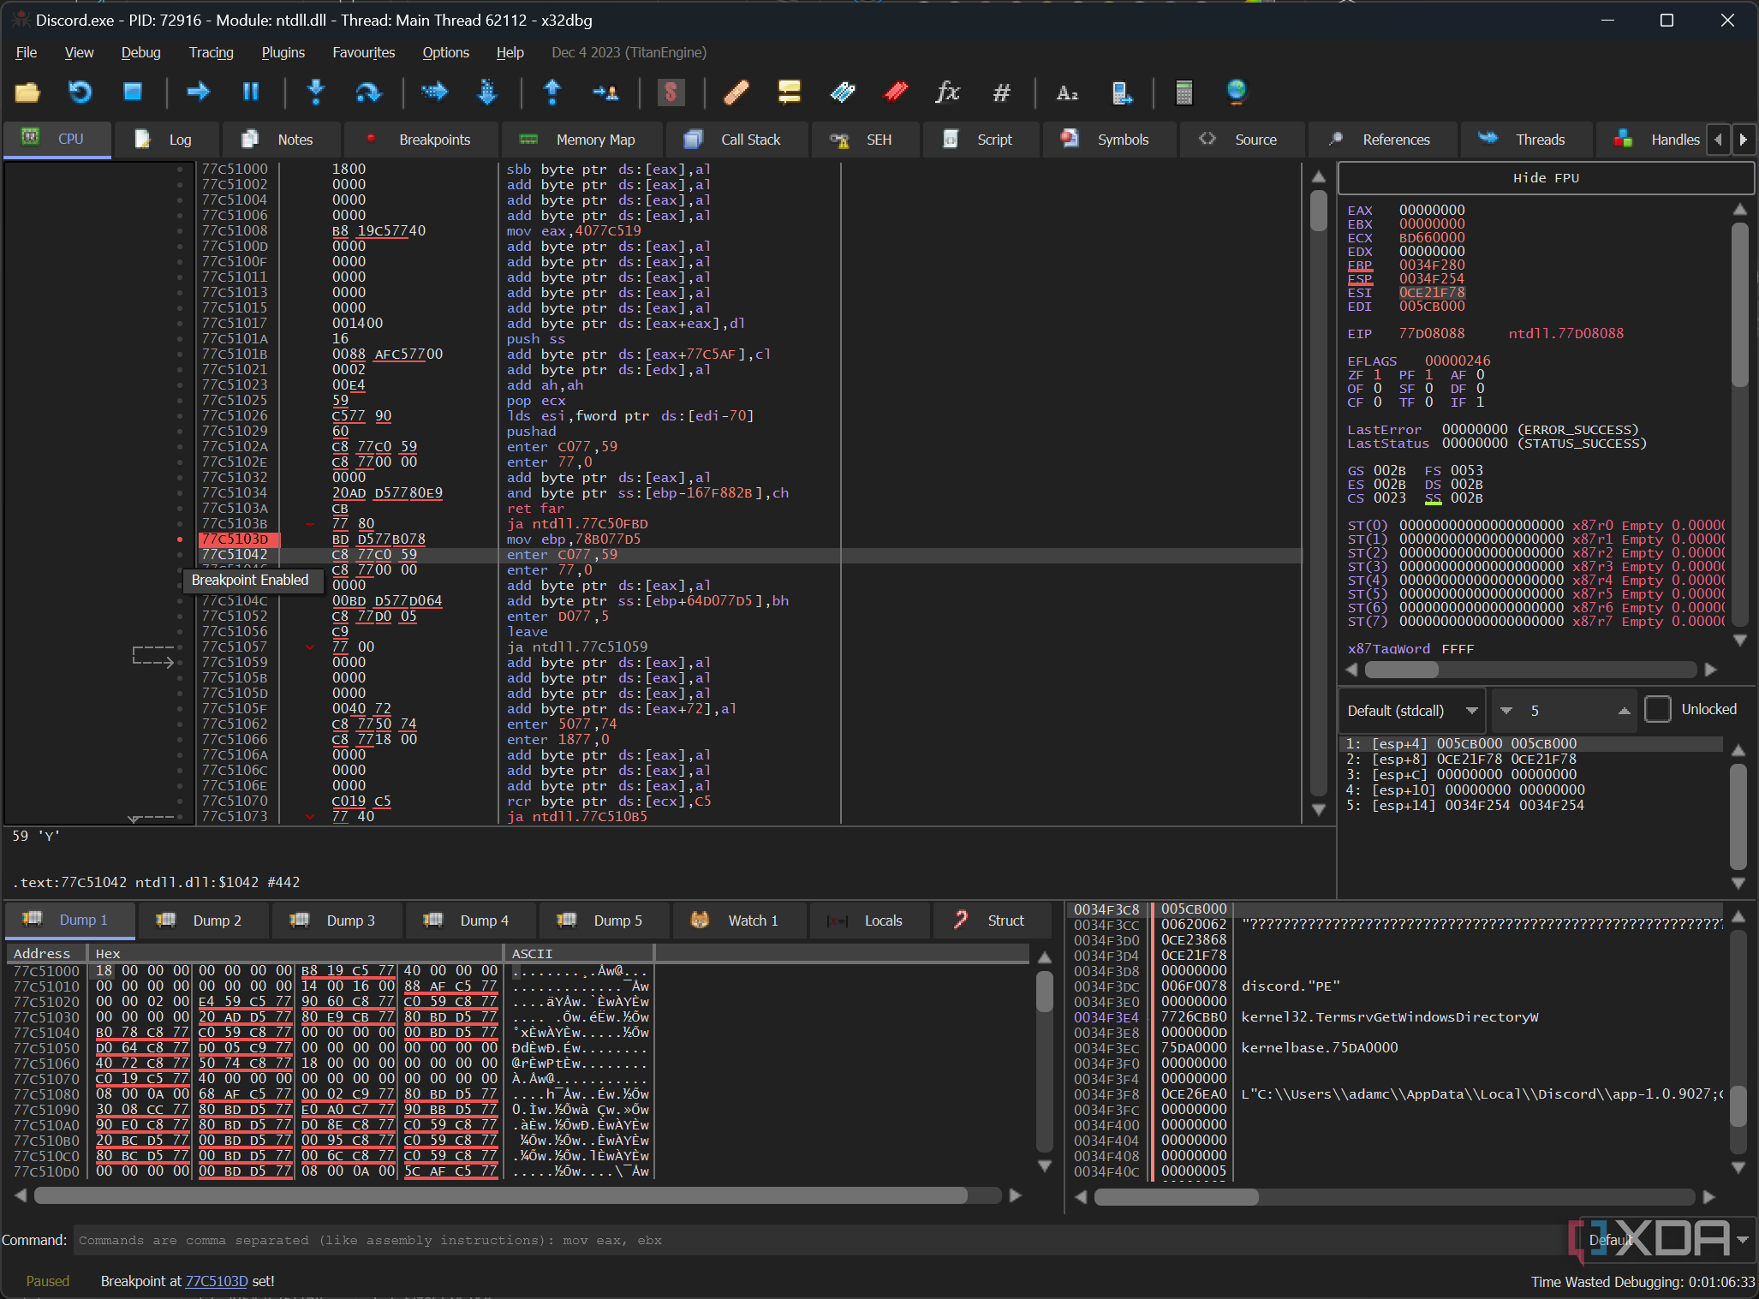Open the online help globe icon
Image resolution: width=1759 pixels, height=1299 pixels.
tap(1236, 92)
